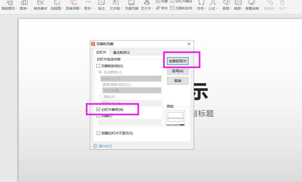The image size is (302, 182).
Task: Expand the 公式 dropdown arrow
Action: (216, 9)
